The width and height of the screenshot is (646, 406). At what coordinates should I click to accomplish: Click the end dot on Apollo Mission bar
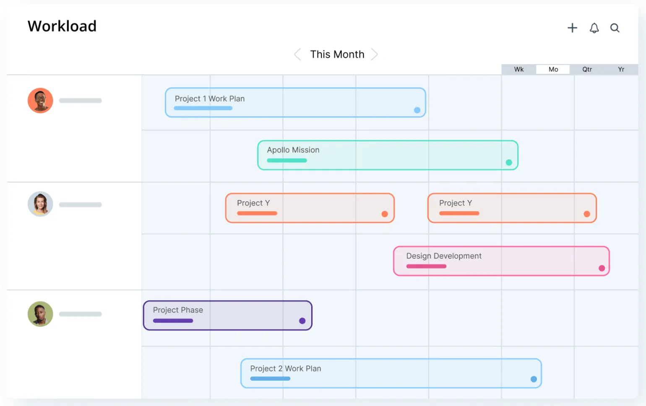(509, 162)
